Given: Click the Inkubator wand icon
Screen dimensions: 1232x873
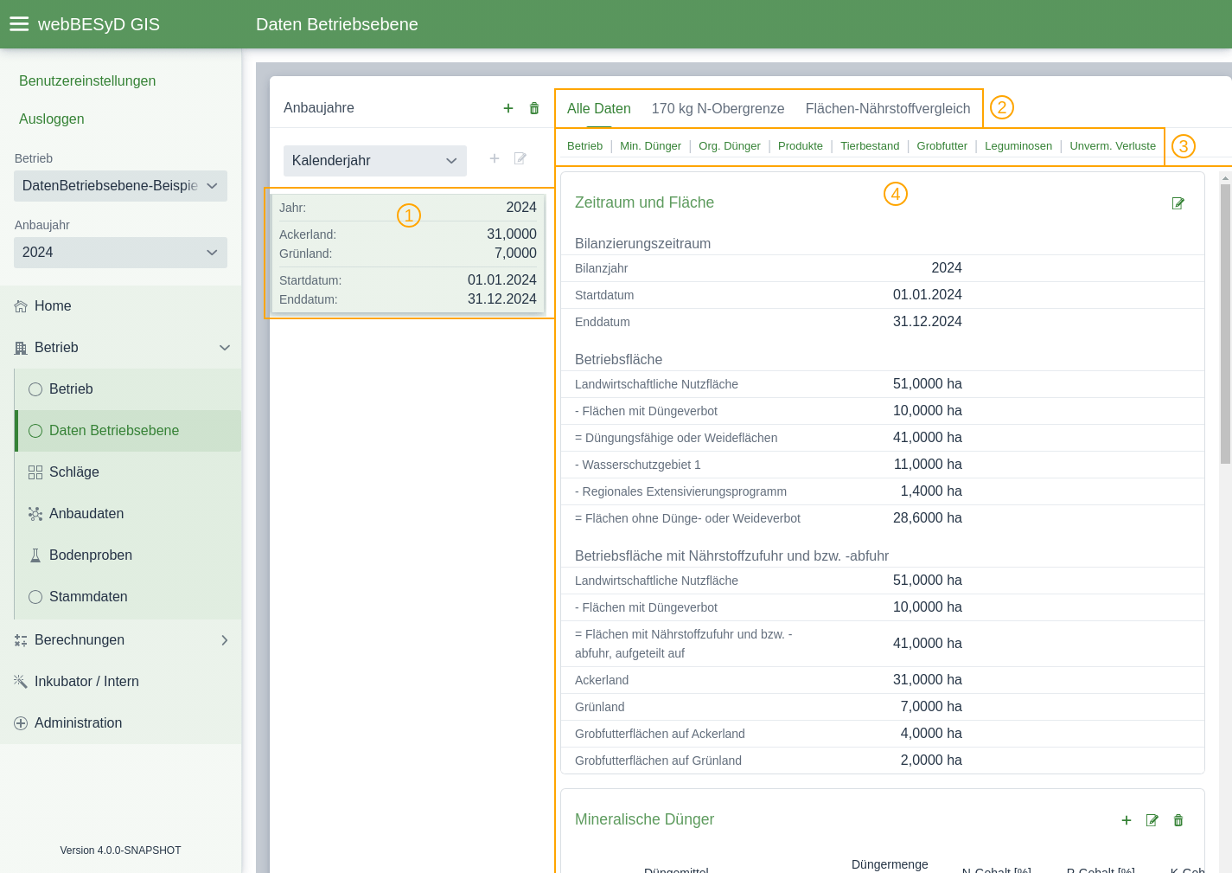Looking at the screenshot, I should 21,682.
